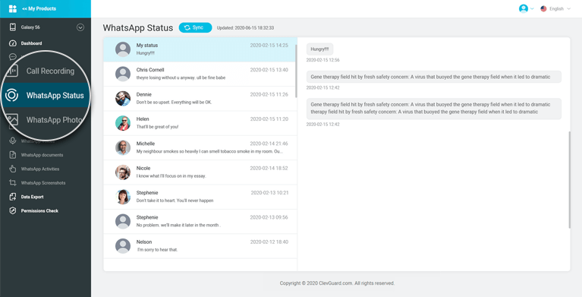The width and height of the screenshot is (582, 297).
Task: Click the 2020-02-15 12:56 timestamp
Action: point(322,60)
